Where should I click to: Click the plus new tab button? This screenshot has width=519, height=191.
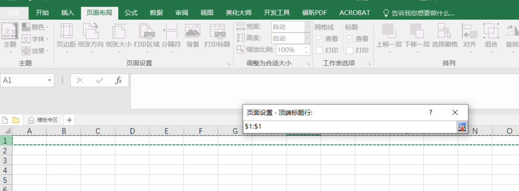tap(70, 120)
